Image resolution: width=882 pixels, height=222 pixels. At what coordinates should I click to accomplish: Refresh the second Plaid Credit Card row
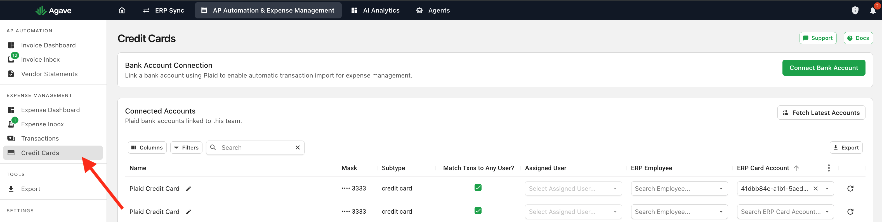[850, 212]
